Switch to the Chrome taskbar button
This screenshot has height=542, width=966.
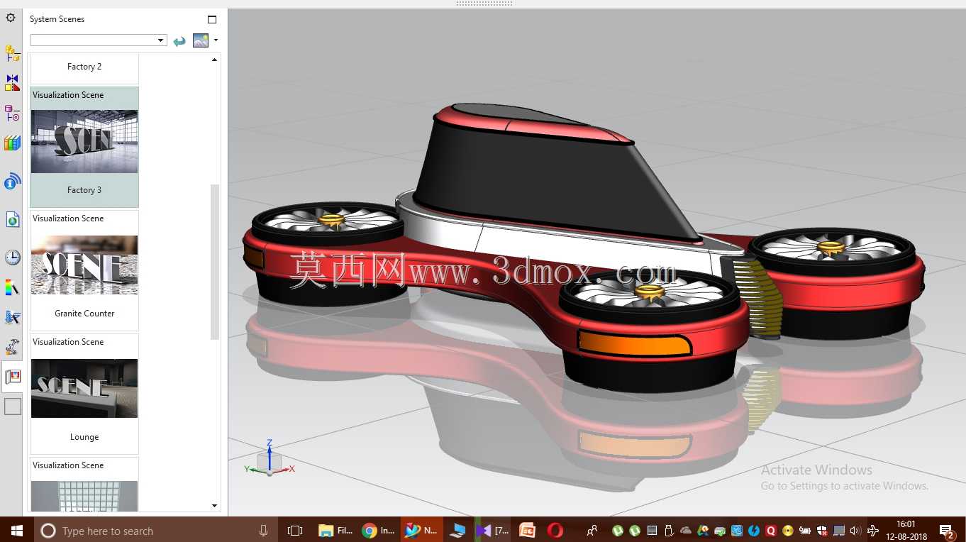click(x=378, y=530)
